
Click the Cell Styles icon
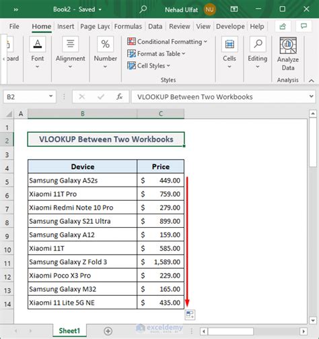(131, 66)
